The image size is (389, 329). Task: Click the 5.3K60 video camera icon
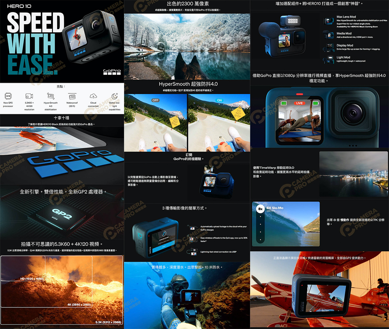click(29, 96)
